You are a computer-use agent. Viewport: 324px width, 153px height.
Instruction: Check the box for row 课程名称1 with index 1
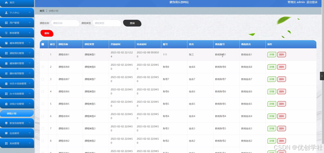click(x=43, y=54)
